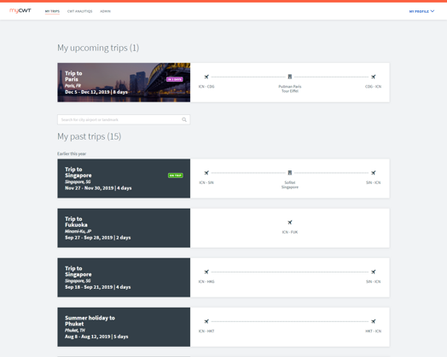Screen dimensions: 447x357
Task: Click the Pullman Paris Tour Eiffel hotel icon
Action: click(x=290, y=77)
